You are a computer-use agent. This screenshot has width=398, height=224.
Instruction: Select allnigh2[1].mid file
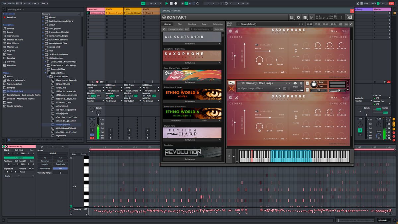pyautogui.click(x=63, y=124)
